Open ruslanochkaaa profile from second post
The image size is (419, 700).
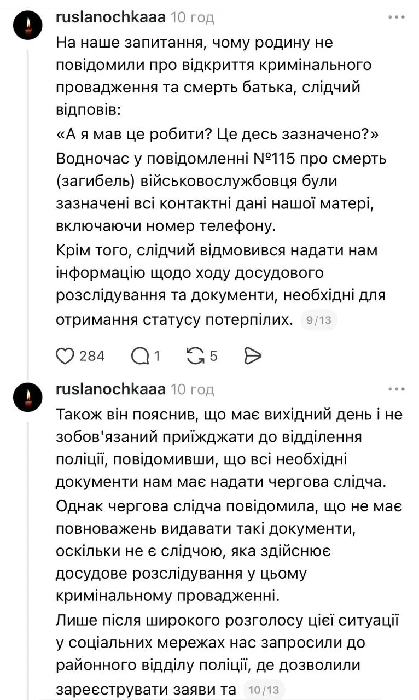pyautogui.click(x=110, y=389)
